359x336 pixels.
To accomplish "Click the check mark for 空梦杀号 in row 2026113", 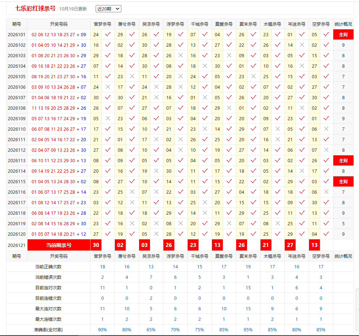I will (326, 161).
